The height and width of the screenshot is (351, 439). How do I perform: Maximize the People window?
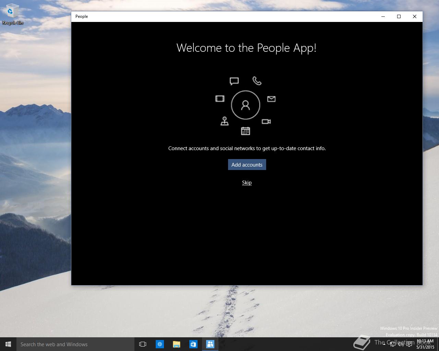click(x=399, y=16)
